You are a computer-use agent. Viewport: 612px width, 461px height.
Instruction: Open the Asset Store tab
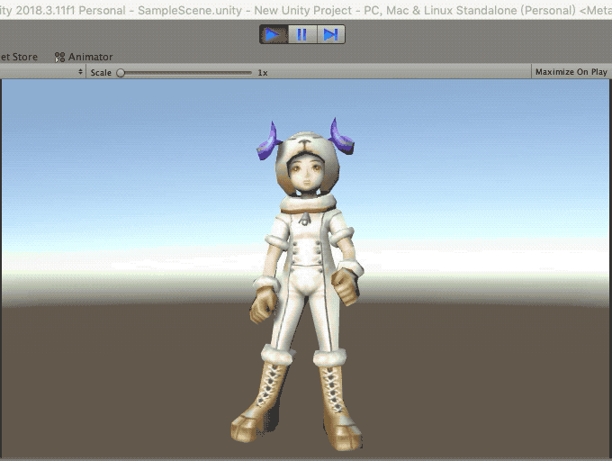point(19,57)
